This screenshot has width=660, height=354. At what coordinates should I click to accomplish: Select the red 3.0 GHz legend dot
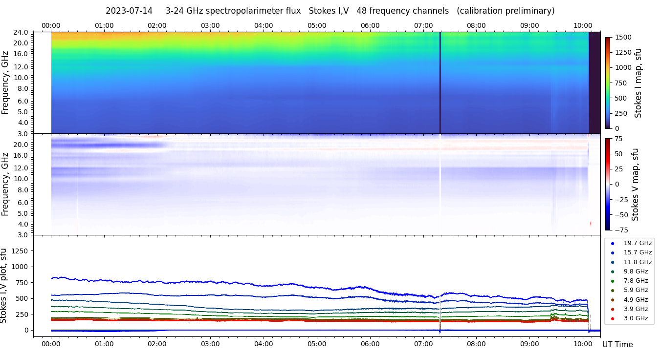pyautogui.click(x=613, y=318)
